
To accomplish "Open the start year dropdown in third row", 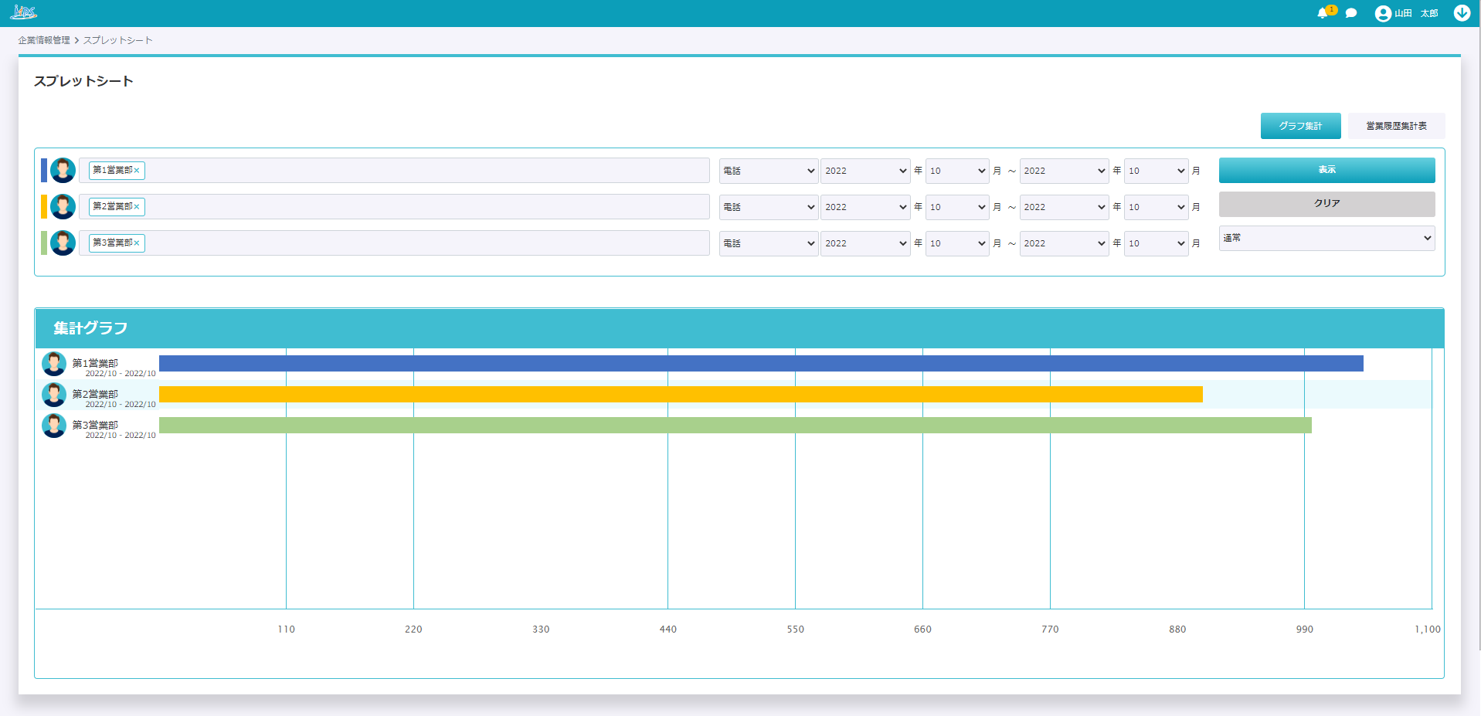I will (864, 243).
